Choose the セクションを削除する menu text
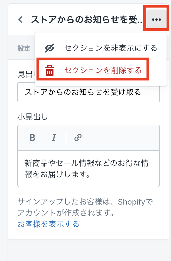This screenshot has height=261, width=171. 103,70
